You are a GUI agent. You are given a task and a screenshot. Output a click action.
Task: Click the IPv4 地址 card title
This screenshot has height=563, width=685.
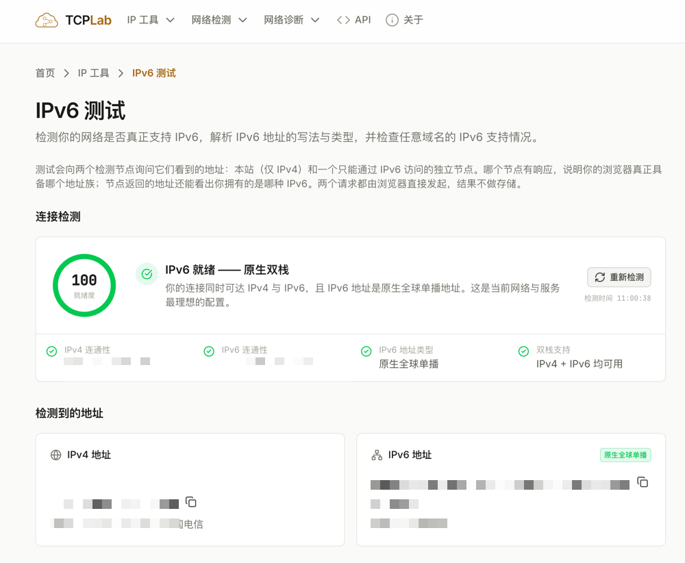89,455
